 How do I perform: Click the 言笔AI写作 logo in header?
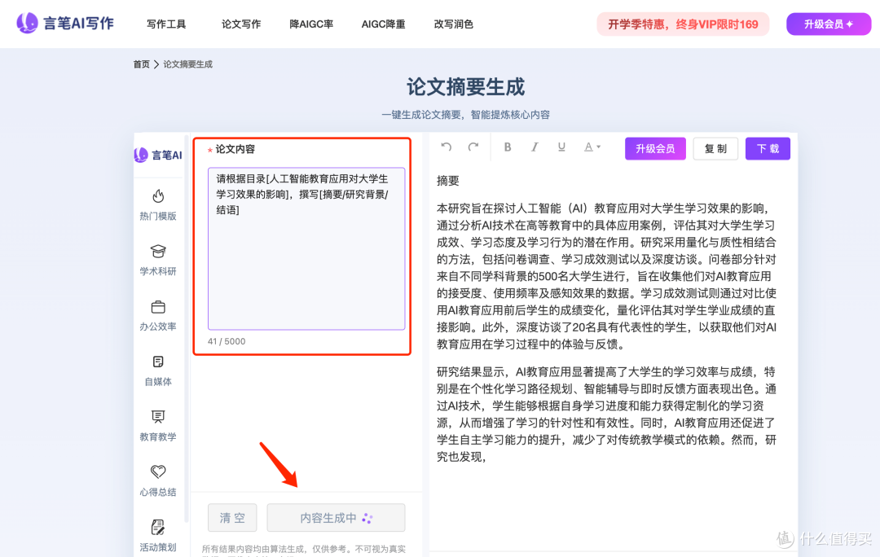point(65,24)
